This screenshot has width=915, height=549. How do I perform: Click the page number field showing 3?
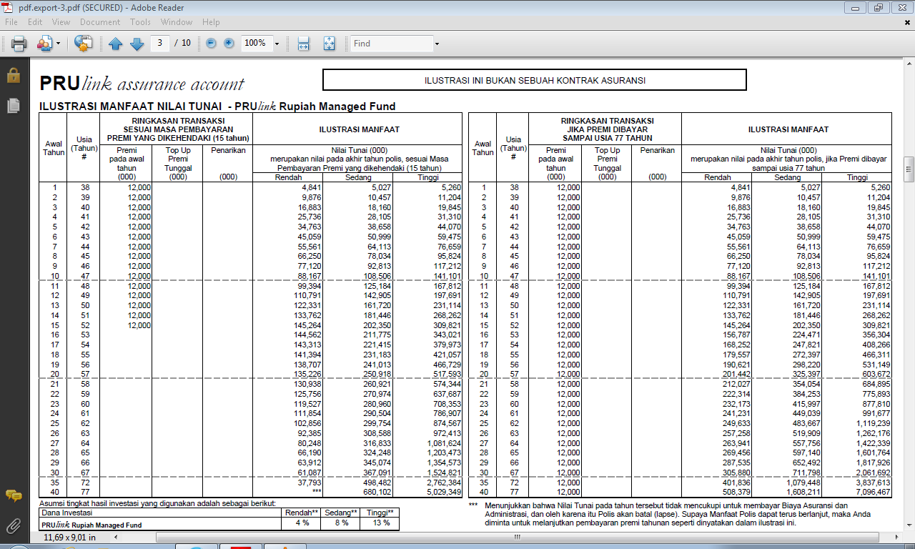pyautogui.click(x=159, y=43)
